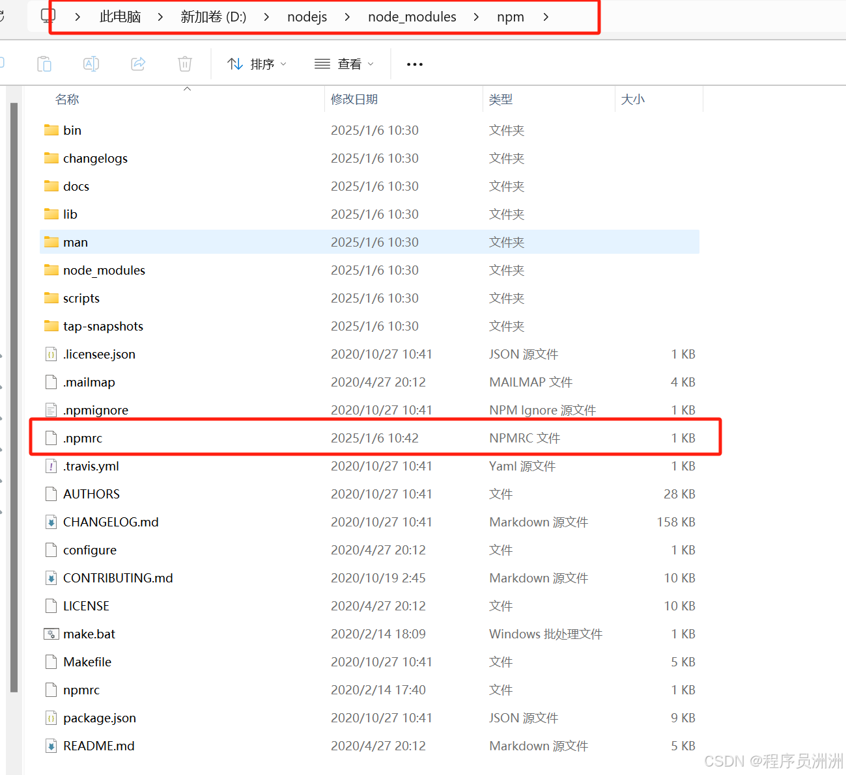
Task: Click the file icon next to .npmignore
Action: pyautogui.click(x=51, y=410)
